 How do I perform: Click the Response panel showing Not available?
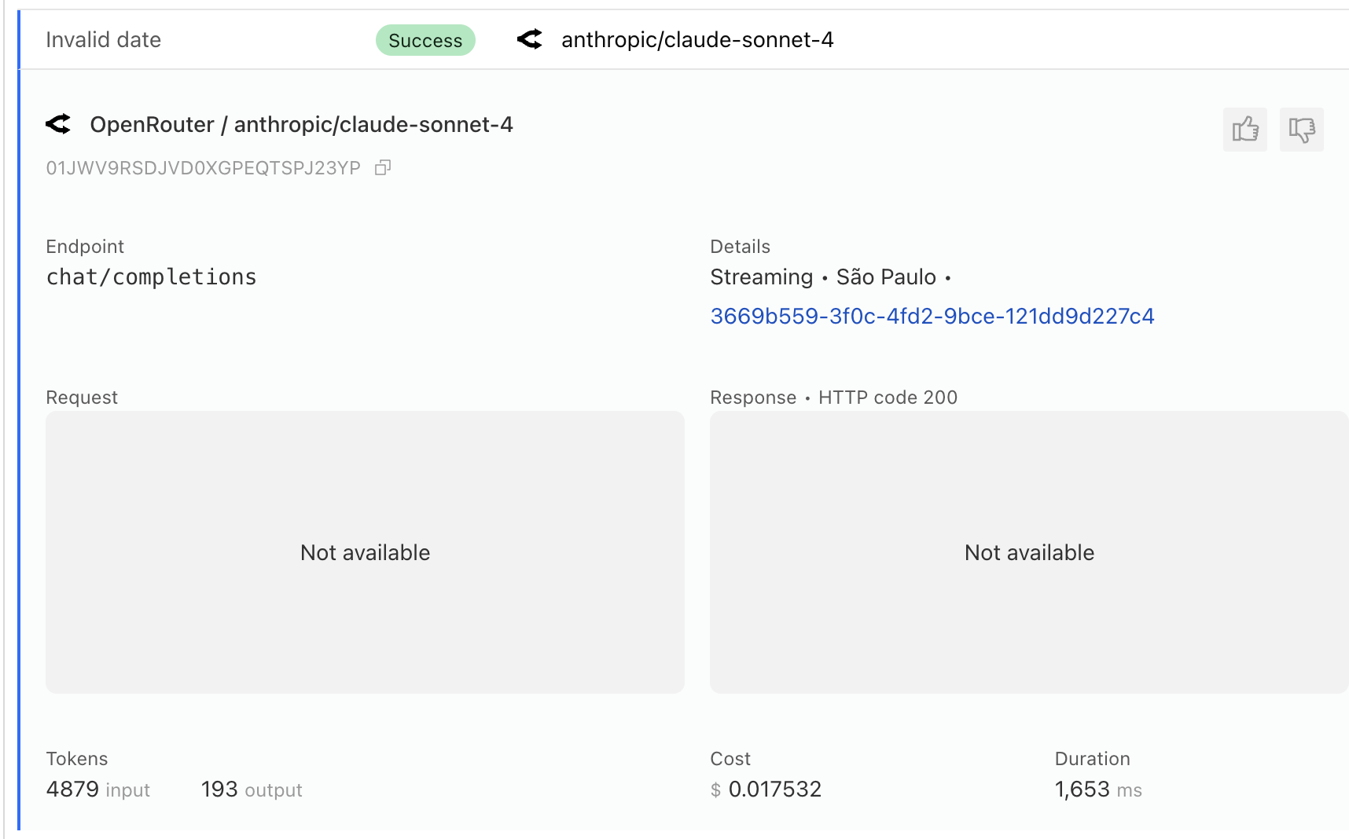1028,552
